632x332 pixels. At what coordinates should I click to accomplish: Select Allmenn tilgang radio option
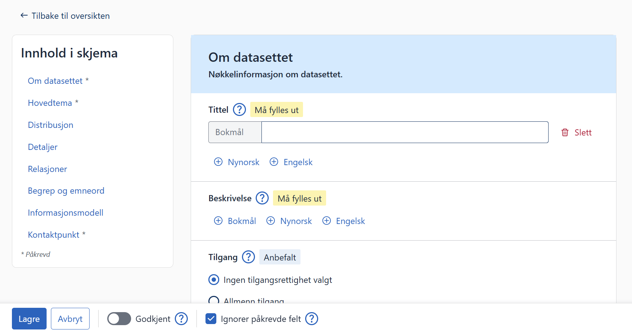click(214, 300)
